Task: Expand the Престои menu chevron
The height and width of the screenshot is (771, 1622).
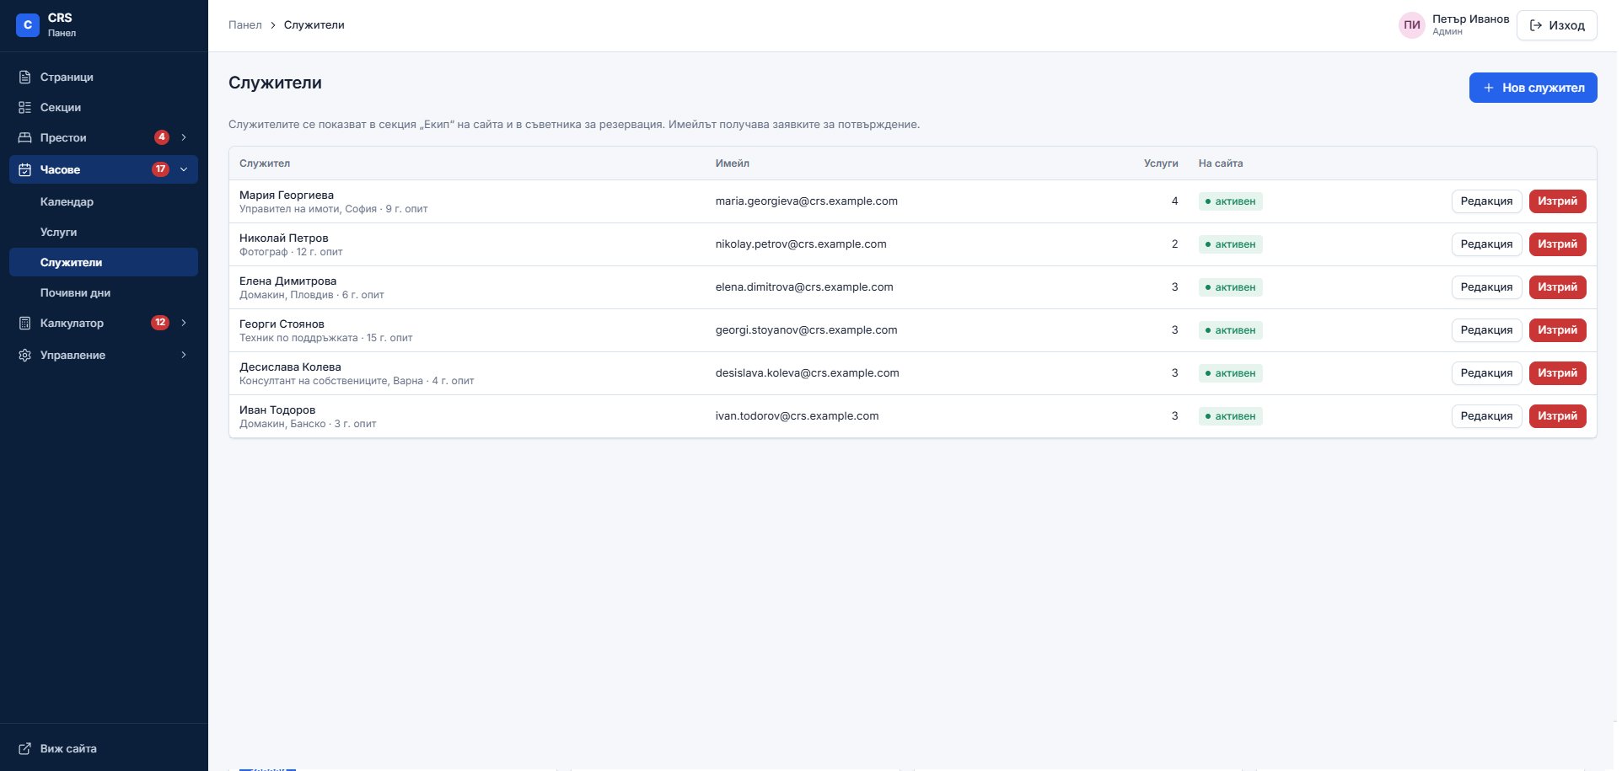Action: pyautogui.click(x=184, y=137)
